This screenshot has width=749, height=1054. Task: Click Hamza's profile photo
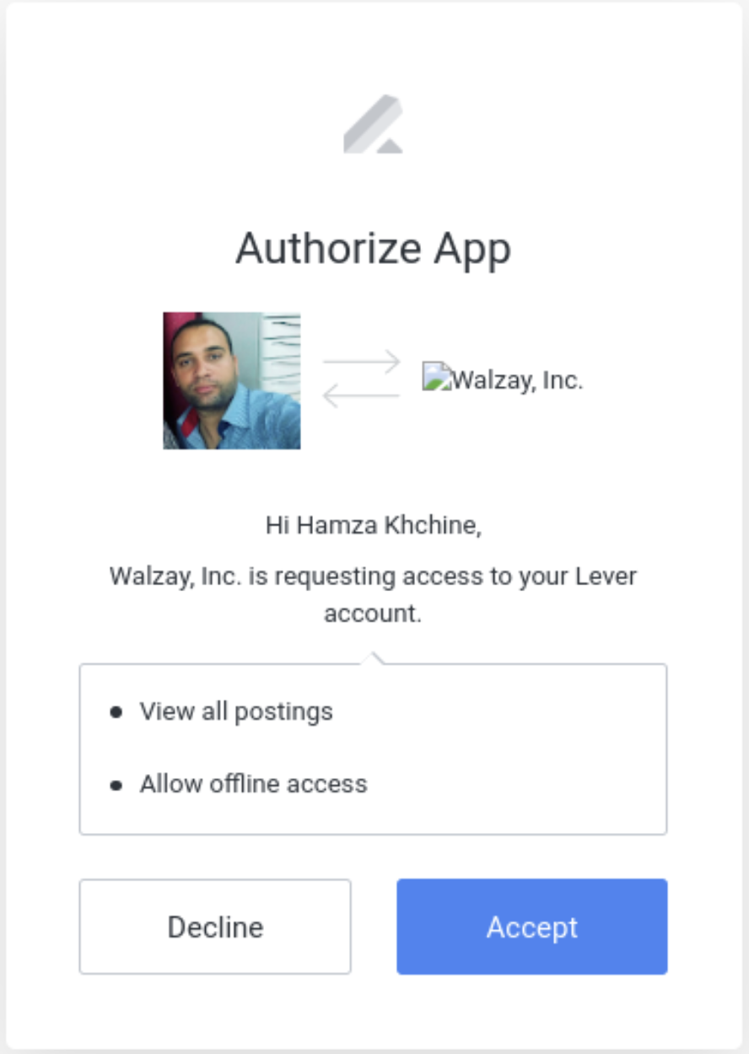pyautogui.click(x=231, y=380)
